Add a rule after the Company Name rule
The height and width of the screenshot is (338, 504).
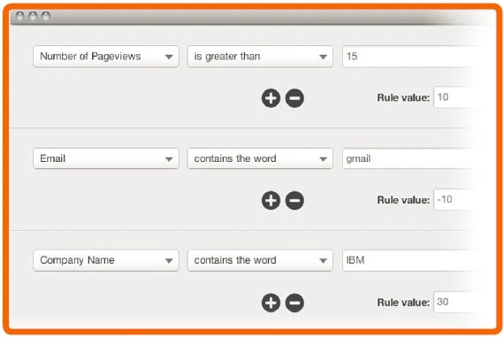(x=271, y=303)
